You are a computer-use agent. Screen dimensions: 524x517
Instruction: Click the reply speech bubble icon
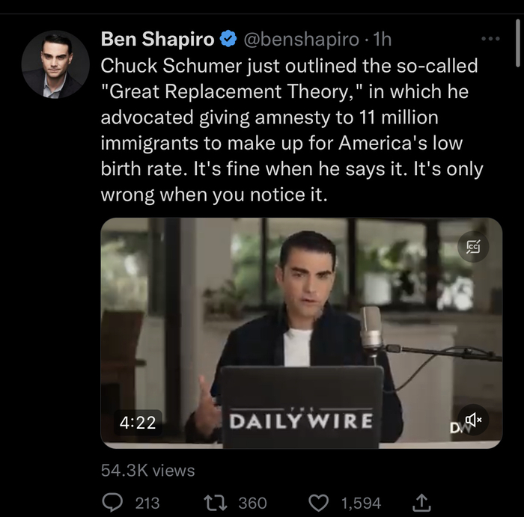point(112,503)
